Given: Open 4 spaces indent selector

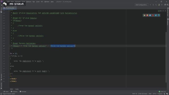Looking at the screenshot, I should 160,94.
